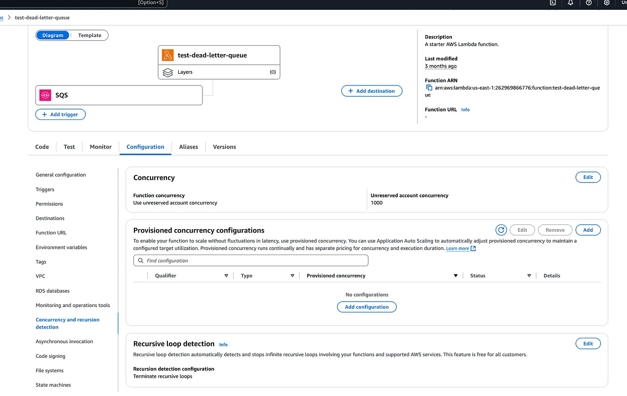Select Concurrency and recursion detection section
The height and width of the screenshot is (396, 627).
pyautogui.click(x=68, y=324)
